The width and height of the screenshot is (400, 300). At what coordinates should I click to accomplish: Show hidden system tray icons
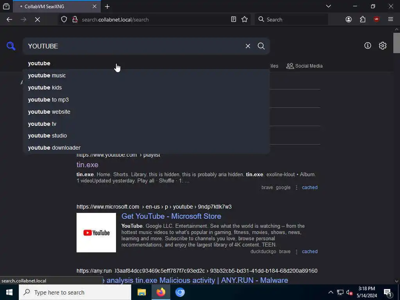point(330,292)
